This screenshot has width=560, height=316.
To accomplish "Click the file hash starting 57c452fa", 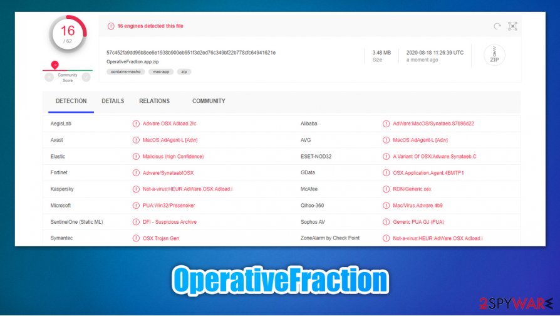I will click(x=191, y=53).
